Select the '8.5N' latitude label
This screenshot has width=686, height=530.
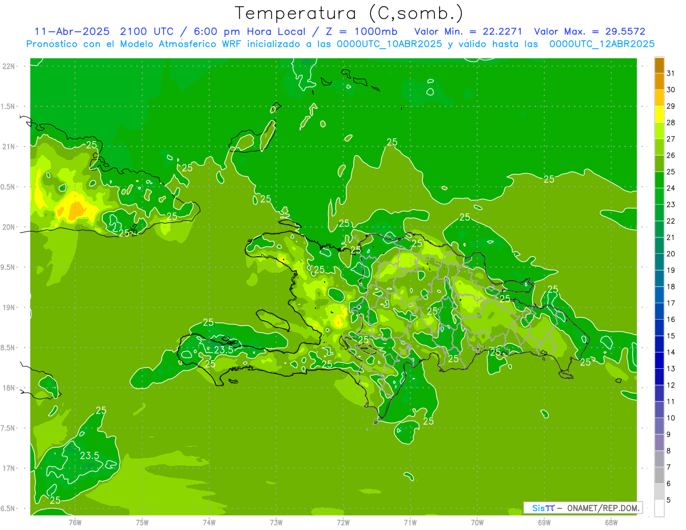tap(9, 348)
